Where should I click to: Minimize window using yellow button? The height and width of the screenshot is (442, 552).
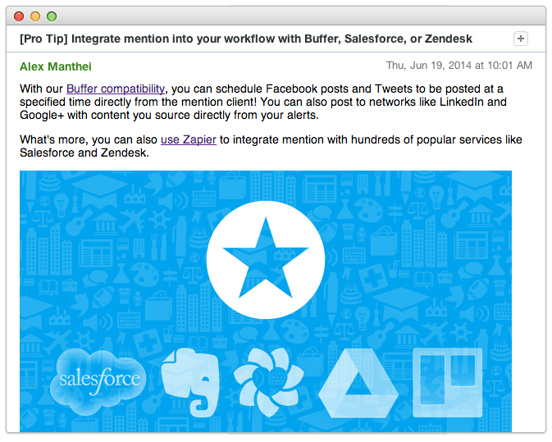pos(35,16)
